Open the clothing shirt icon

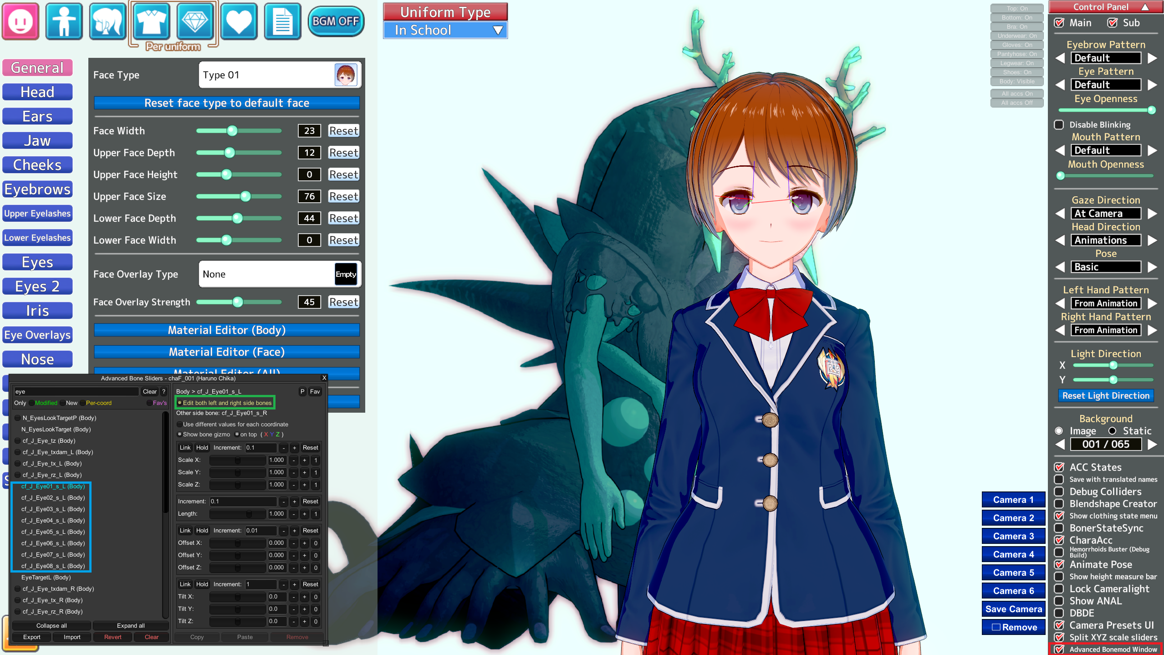point(151,21)
